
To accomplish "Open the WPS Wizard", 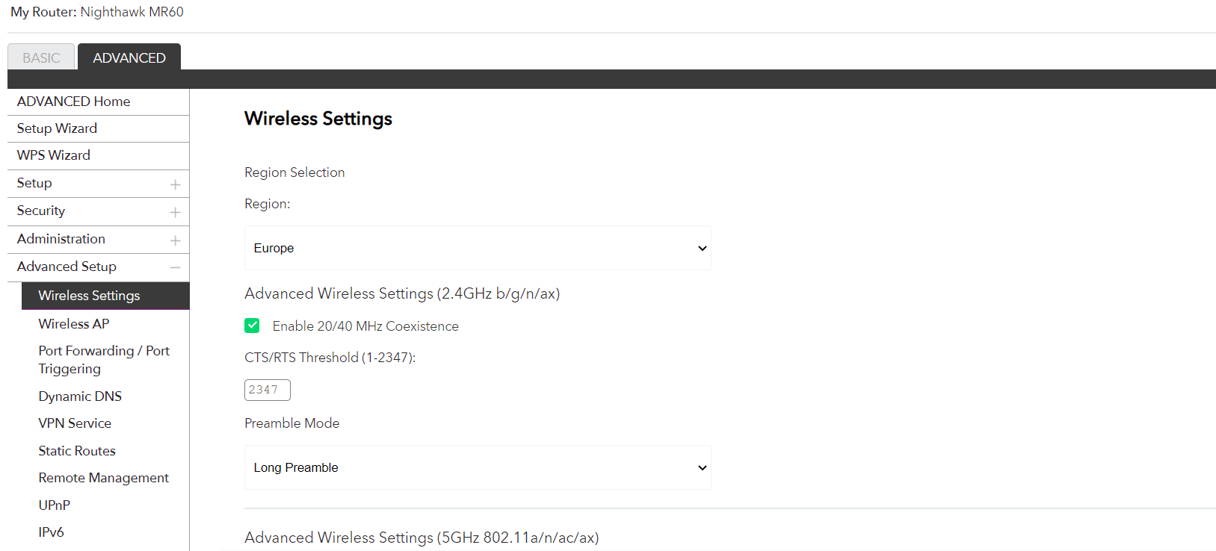I will tap(54, 155).
